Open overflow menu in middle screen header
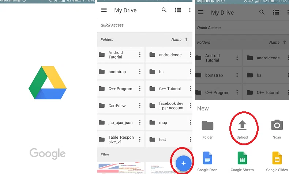 189,10
